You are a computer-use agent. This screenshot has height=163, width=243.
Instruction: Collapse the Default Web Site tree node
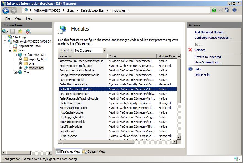(x=16, y=55)
